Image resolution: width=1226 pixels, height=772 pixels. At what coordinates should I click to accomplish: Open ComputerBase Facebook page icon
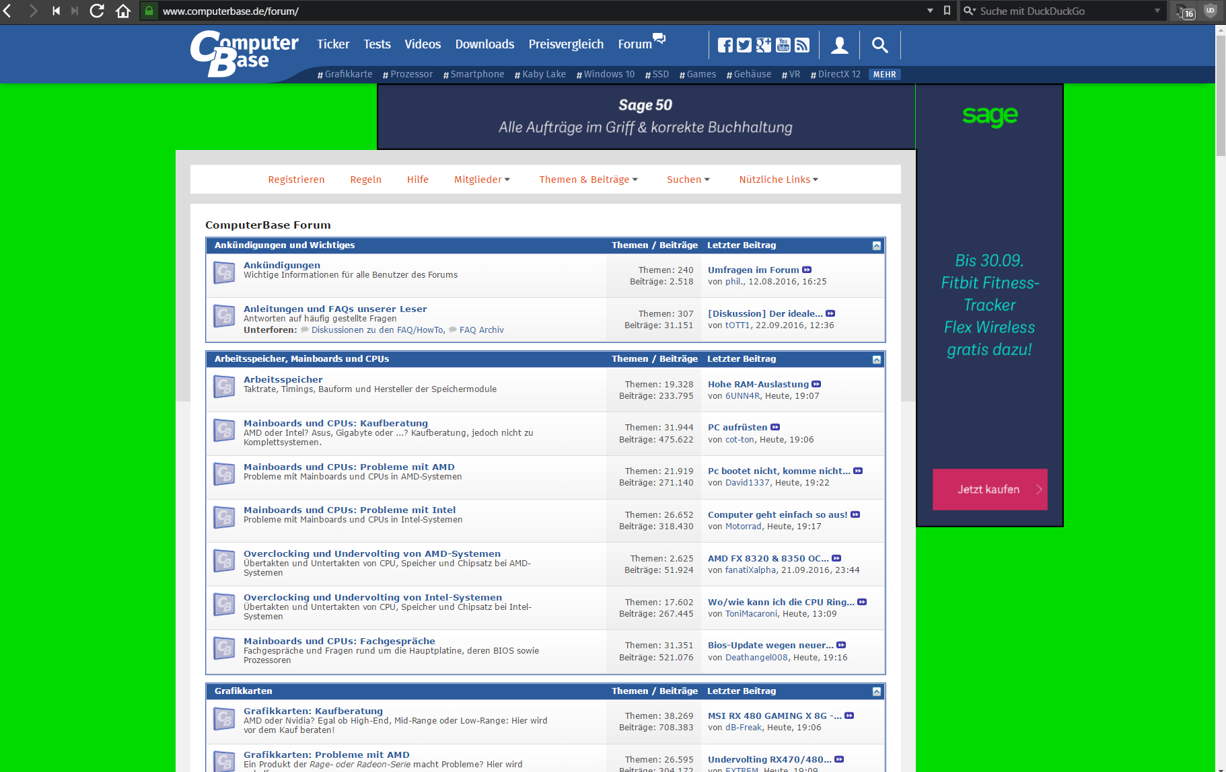725,45
